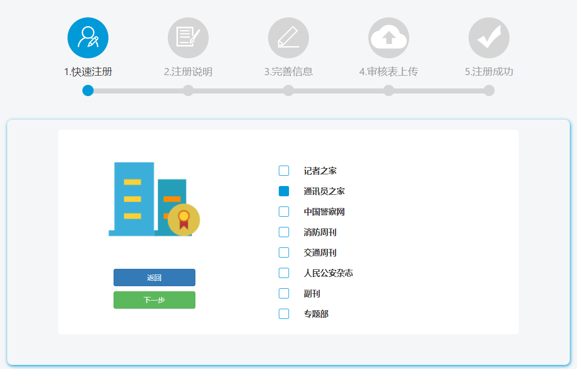Click the progress dot under 注册成功
The width and height of the screenshot is (577, 369).
[x=489, y=90]
